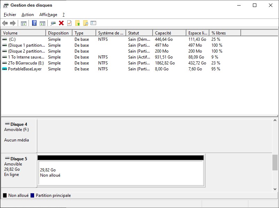279x208 pixels.
Task: Click the red X delete icon
Action: pos(61,23)
